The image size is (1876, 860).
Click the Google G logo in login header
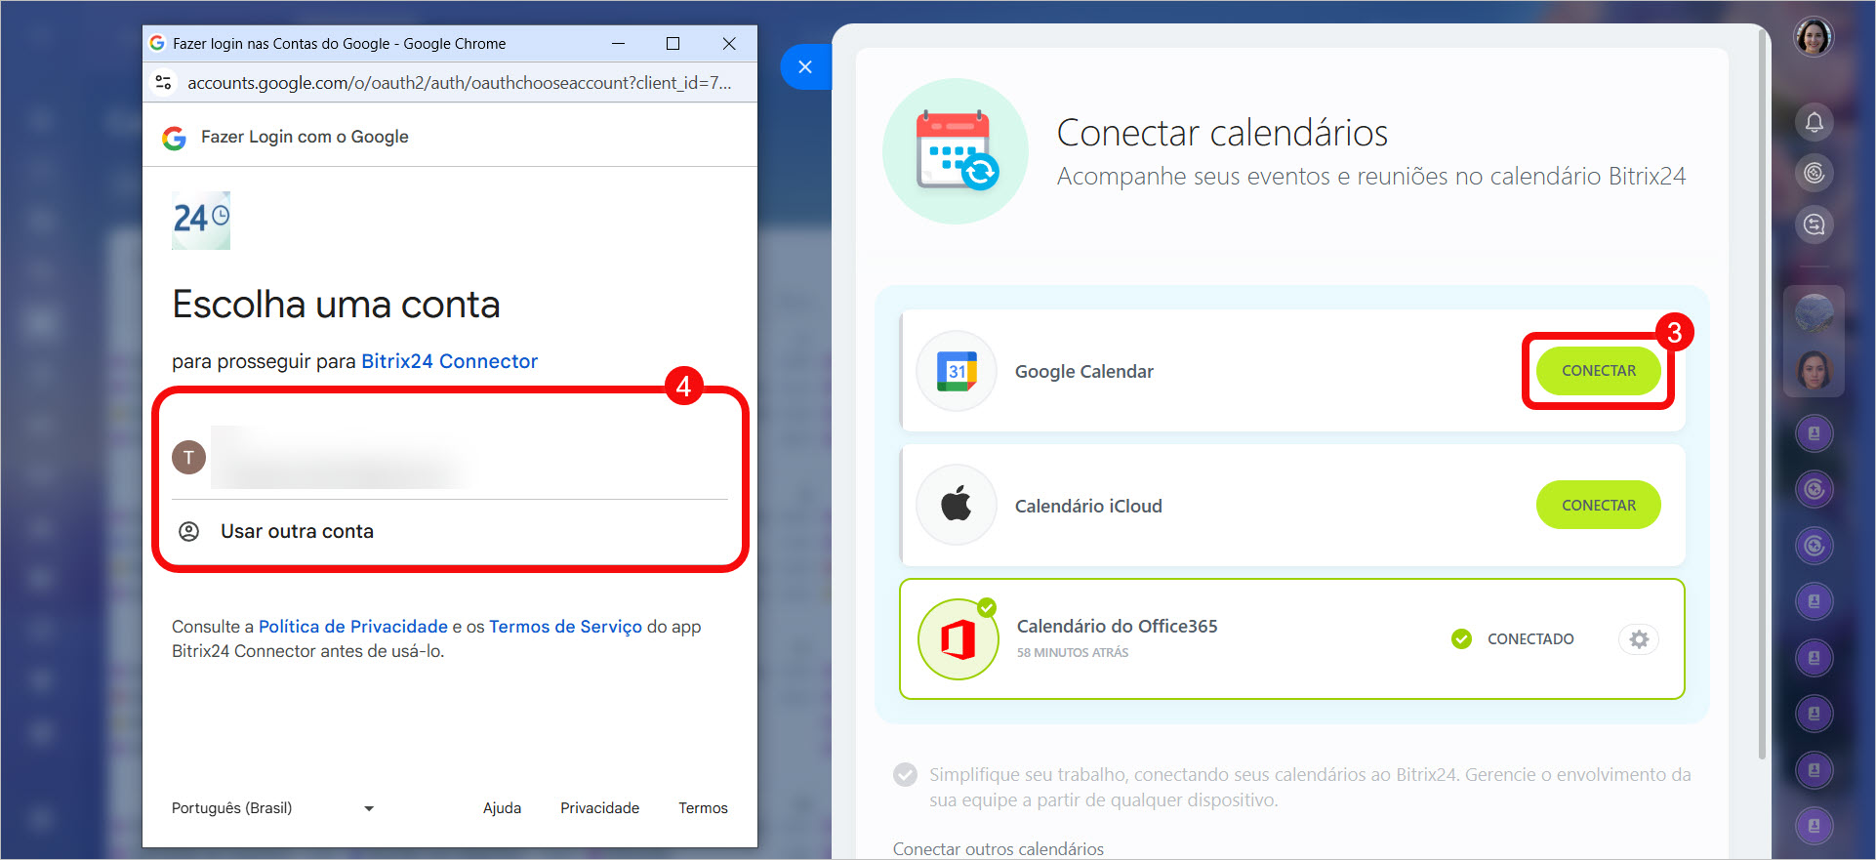click(x=174, y=138)
